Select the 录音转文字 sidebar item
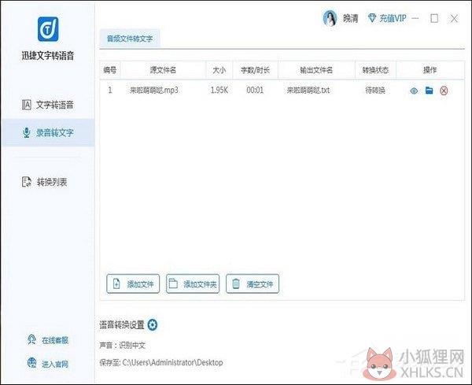This screenshot has height=385, width=472. tap(48, 132)
